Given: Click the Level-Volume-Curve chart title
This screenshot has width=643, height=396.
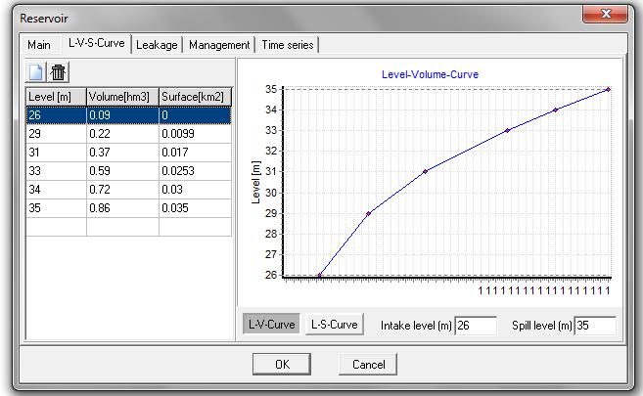Looking at the screenshot, I should coord(430,74).
